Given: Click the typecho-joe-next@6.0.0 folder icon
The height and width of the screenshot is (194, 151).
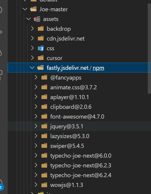Looking at the screenshot, I should [44, 155].
